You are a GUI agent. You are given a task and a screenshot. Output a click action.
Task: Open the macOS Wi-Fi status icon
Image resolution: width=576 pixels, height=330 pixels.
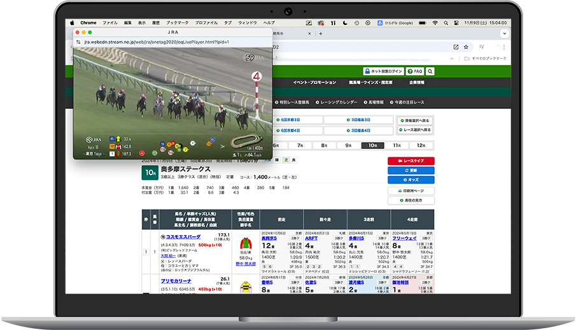click(x=435, y=23)
